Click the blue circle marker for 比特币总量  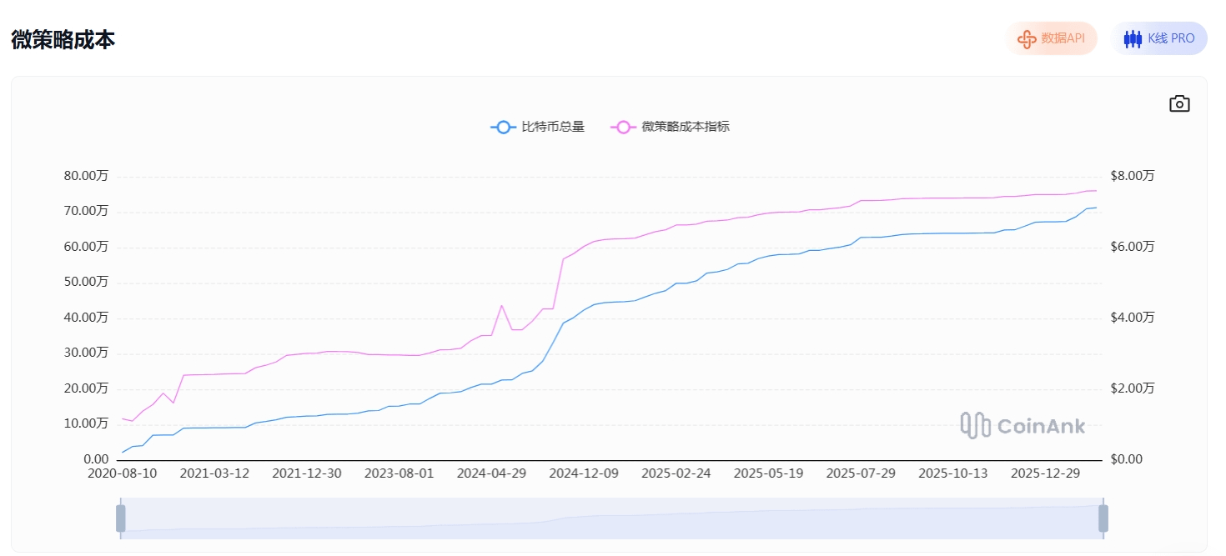click(502, 127)
